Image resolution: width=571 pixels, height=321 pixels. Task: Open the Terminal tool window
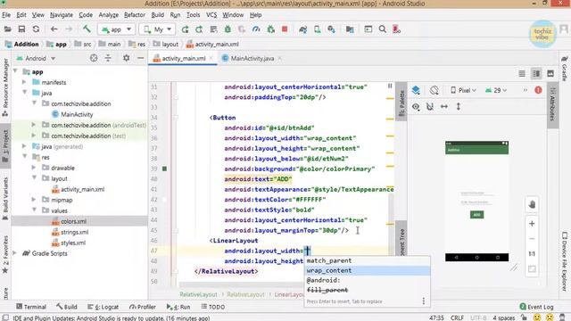pos(31,307)
